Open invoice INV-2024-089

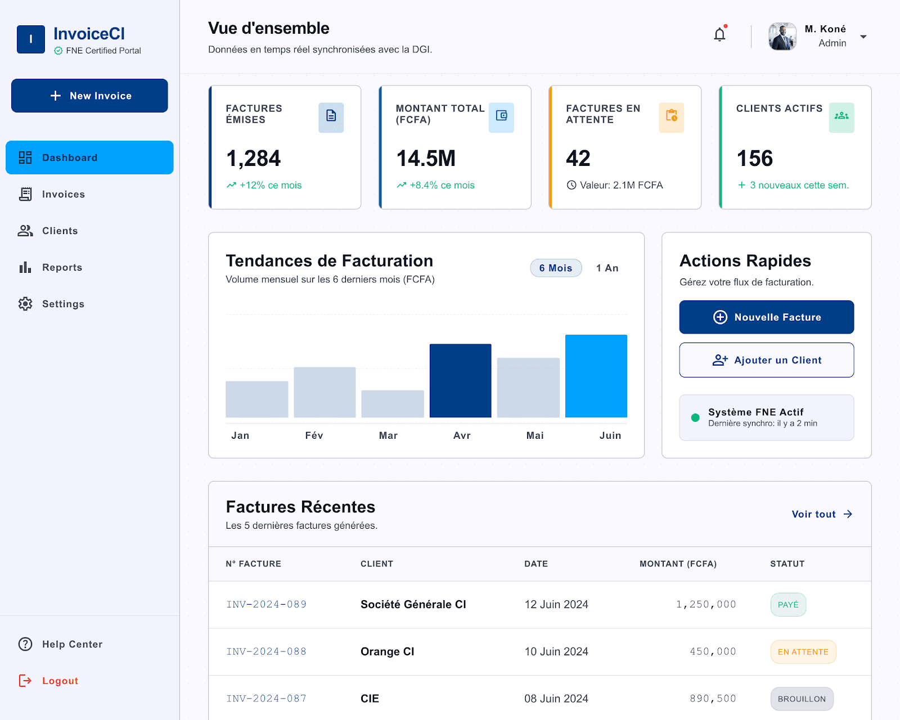tap(267, 604)
